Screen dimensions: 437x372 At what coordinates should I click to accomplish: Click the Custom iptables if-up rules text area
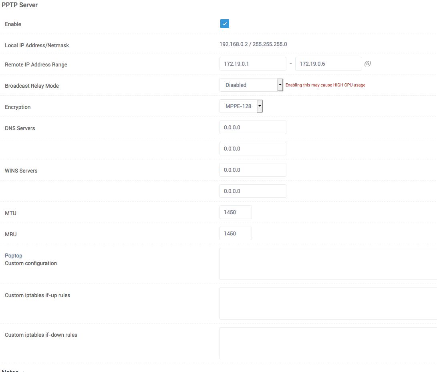coord(328,304)
